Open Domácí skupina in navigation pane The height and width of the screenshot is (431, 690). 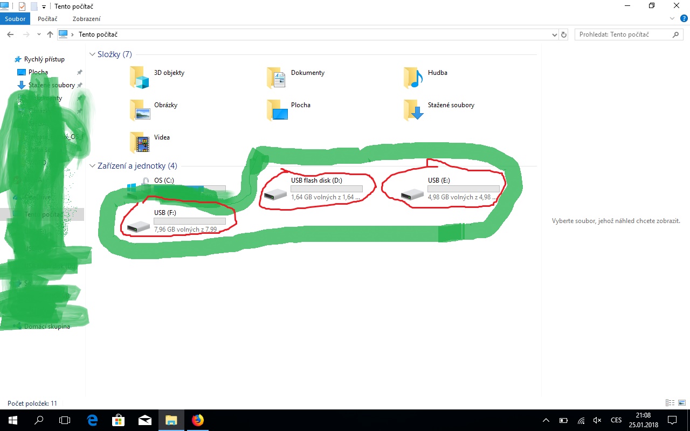click(x=47, y=326)
